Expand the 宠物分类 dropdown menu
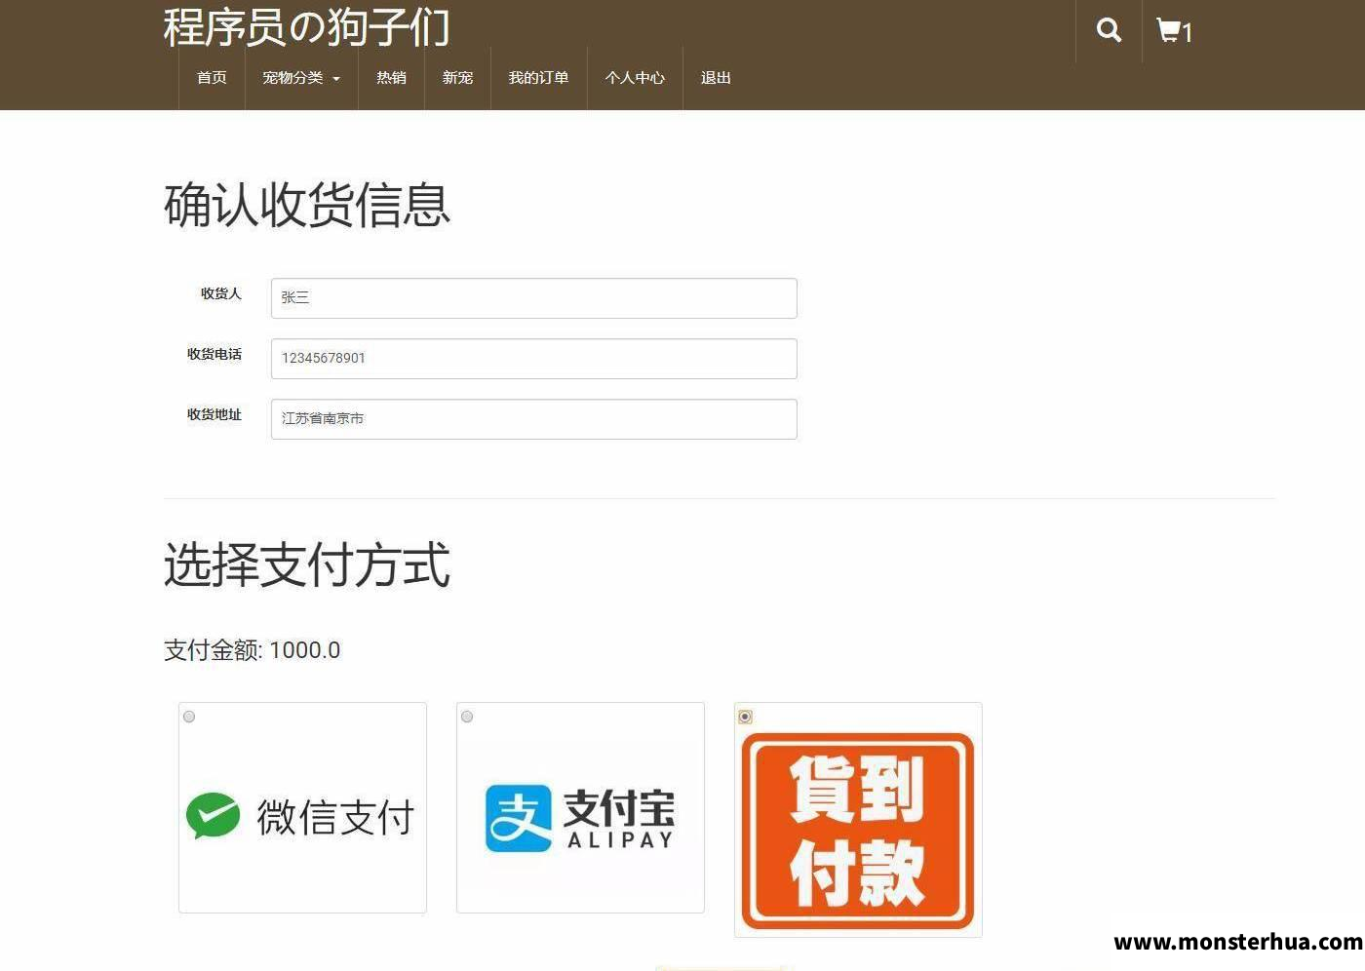 301,77
